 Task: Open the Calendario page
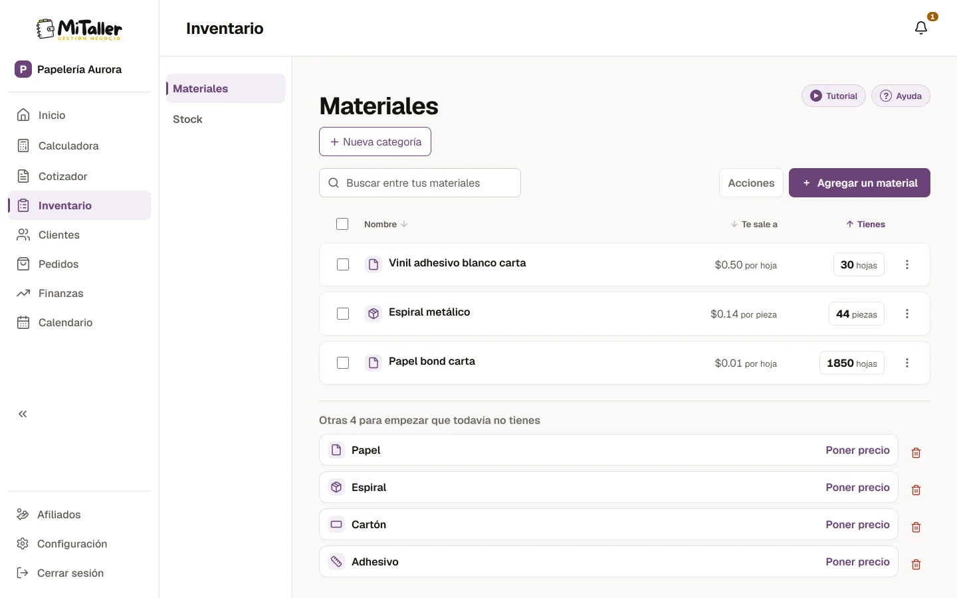tap(79, 322)
